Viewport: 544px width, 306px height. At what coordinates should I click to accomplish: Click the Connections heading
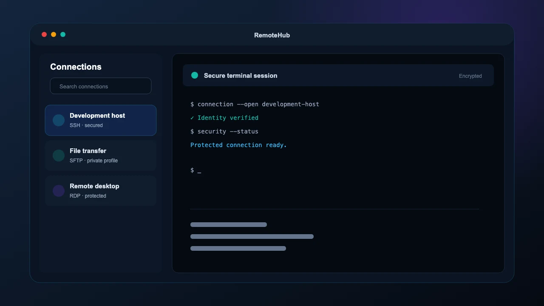pos(76,67)
